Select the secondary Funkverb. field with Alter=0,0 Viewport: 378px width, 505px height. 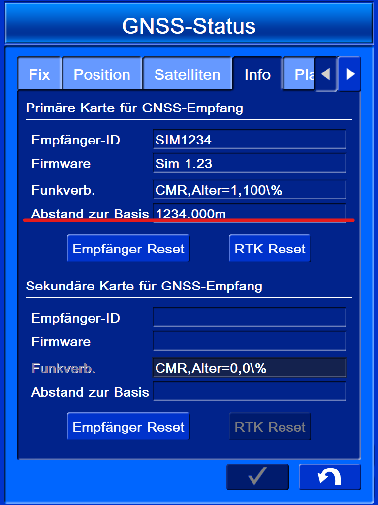[x=249, y=368]
